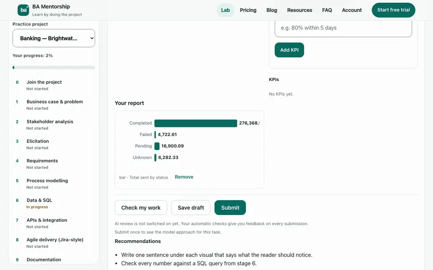Click the 'Your report' heading

[x=129, y=103]
